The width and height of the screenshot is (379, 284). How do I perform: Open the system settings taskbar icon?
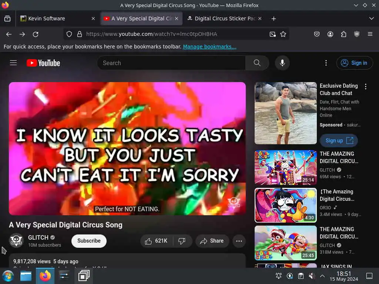click(x=64, y=276)
